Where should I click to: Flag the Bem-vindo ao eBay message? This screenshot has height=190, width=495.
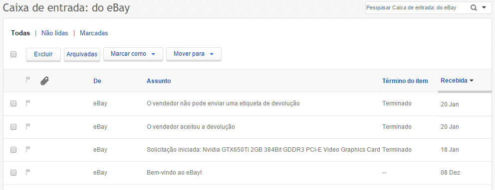tap(28, 172)
